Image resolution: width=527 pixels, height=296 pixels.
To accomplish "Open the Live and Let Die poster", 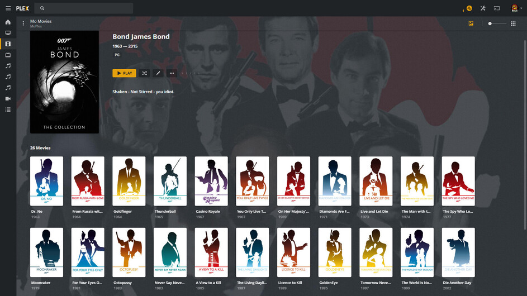I will pos(376,181).
